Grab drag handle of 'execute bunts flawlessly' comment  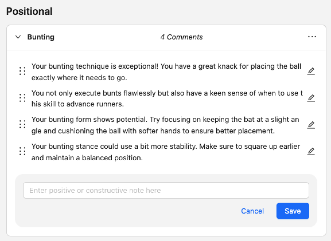22,98
